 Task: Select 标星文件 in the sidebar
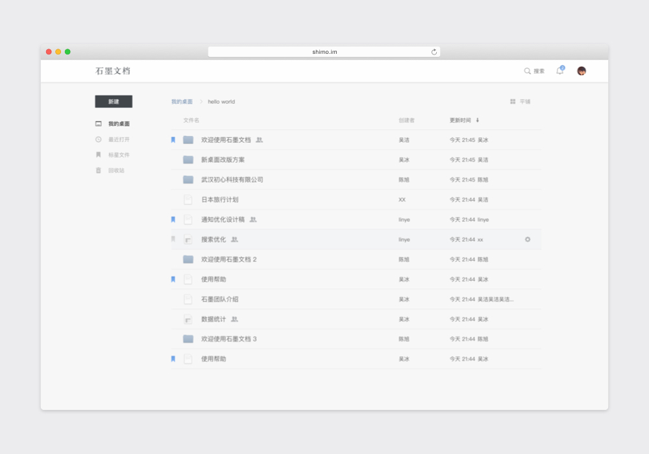pos(119,155)
